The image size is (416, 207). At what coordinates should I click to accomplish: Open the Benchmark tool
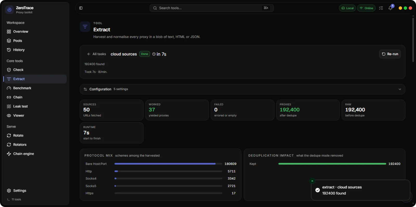click(x=35, y=88)
